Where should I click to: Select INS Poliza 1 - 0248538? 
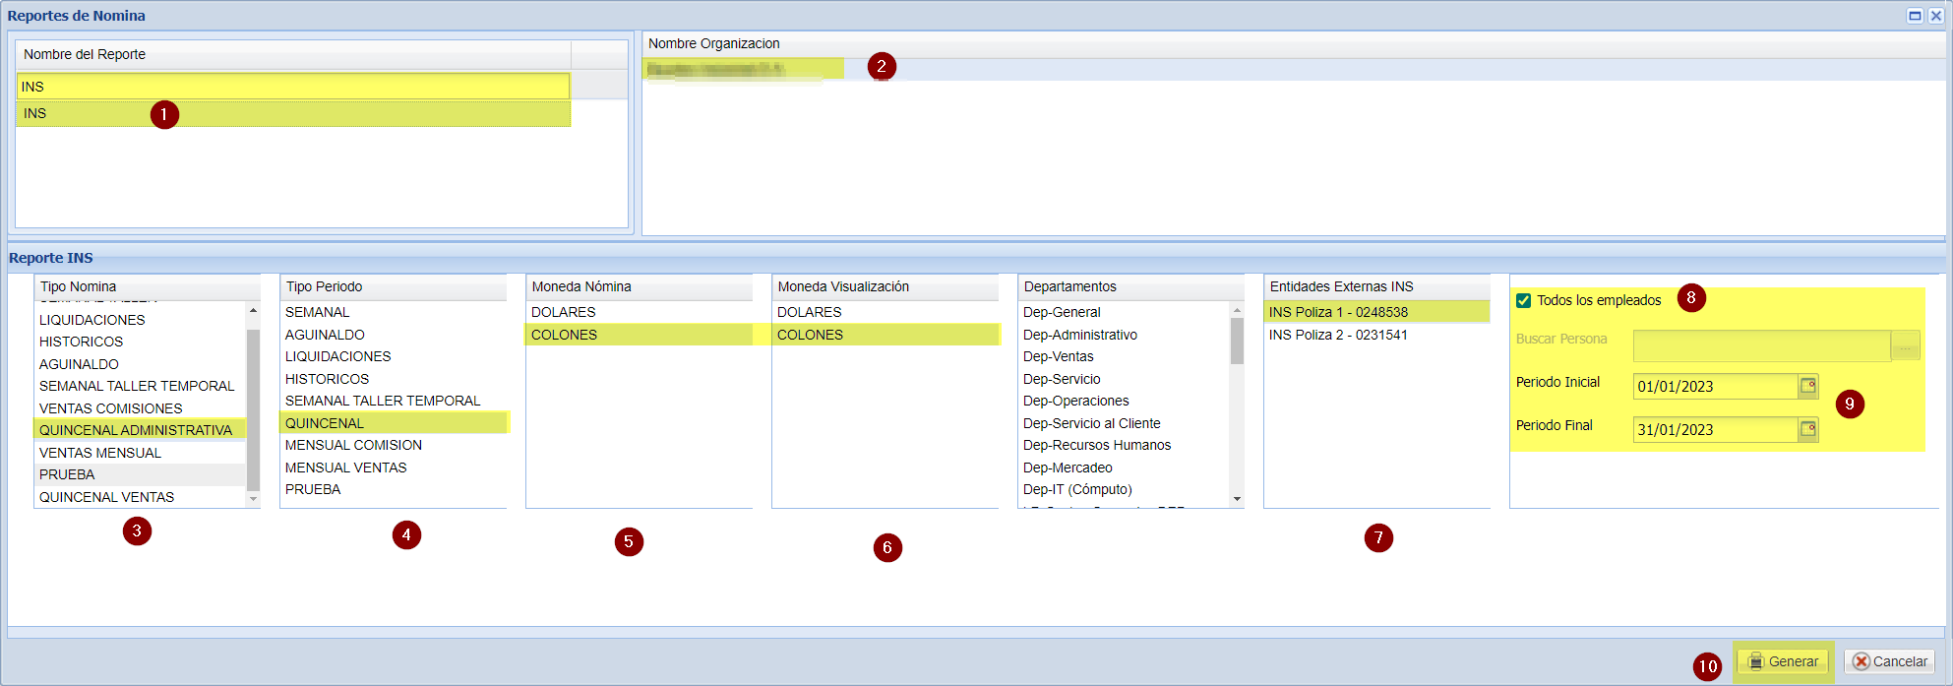1377,312
